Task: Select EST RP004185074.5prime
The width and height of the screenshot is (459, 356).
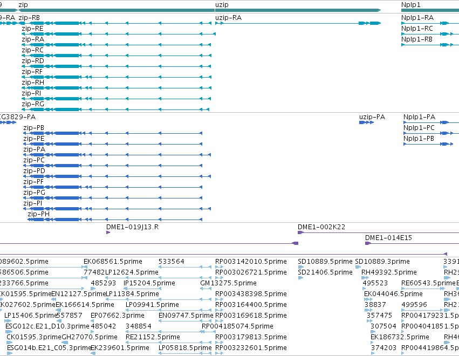Action: pos(237,326)
